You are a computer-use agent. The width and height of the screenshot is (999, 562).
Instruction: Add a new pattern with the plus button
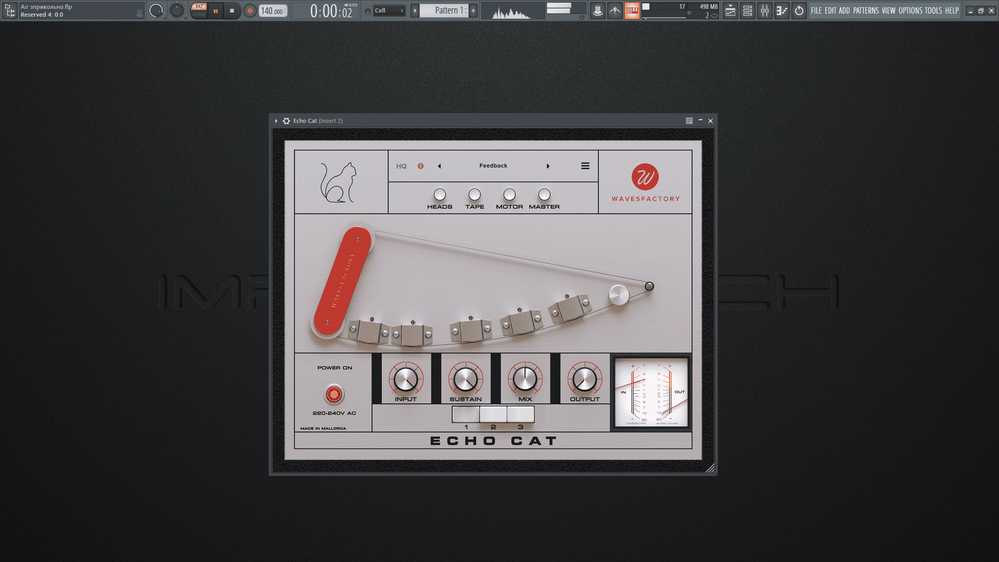click(x=473, y=10)
